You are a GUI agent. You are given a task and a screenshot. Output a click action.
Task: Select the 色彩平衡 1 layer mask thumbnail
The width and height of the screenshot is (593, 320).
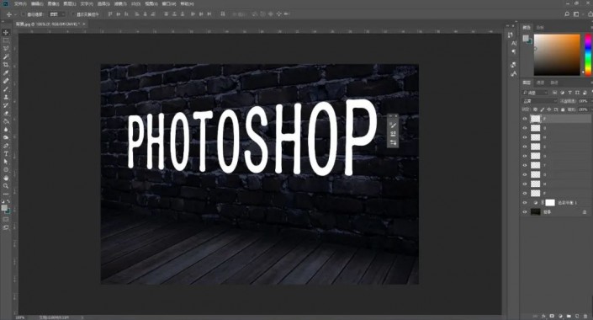tap(550, 203)
